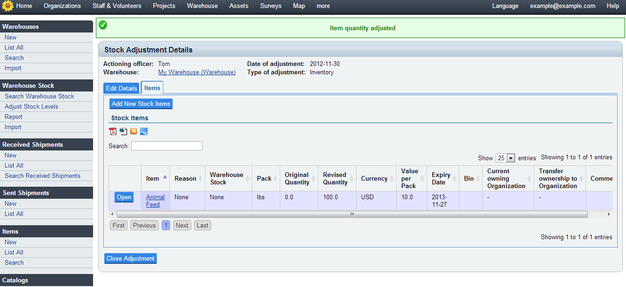The image size is (626, 287).
Task: Click the green success checkmark icon
Action: point(103,25)
